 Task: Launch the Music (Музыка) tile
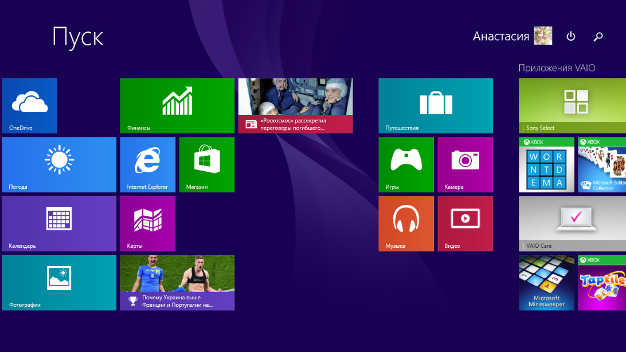(x=406, y=223)
